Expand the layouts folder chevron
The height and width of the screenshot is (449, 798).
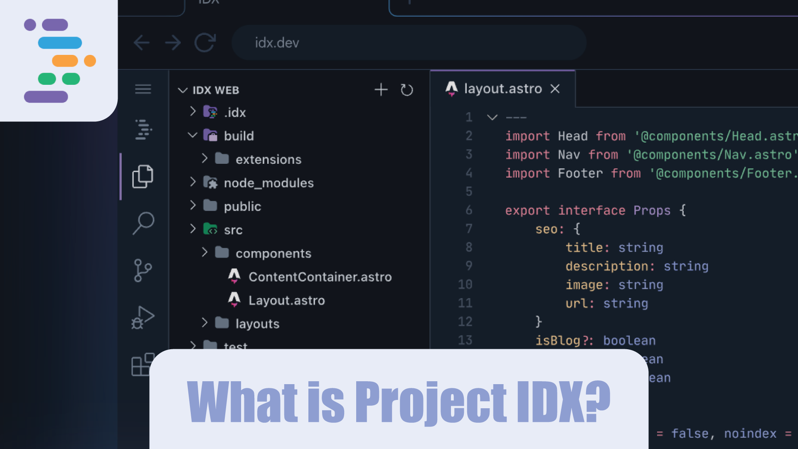tap(204, 323)
